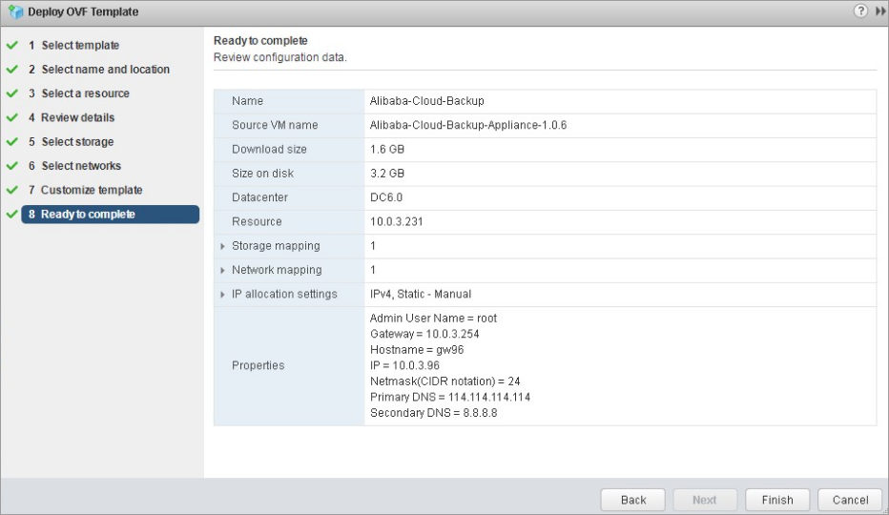Go to step 6 Select networks
Viewport: 889px width, 515px height.
(x=74, y=166)
